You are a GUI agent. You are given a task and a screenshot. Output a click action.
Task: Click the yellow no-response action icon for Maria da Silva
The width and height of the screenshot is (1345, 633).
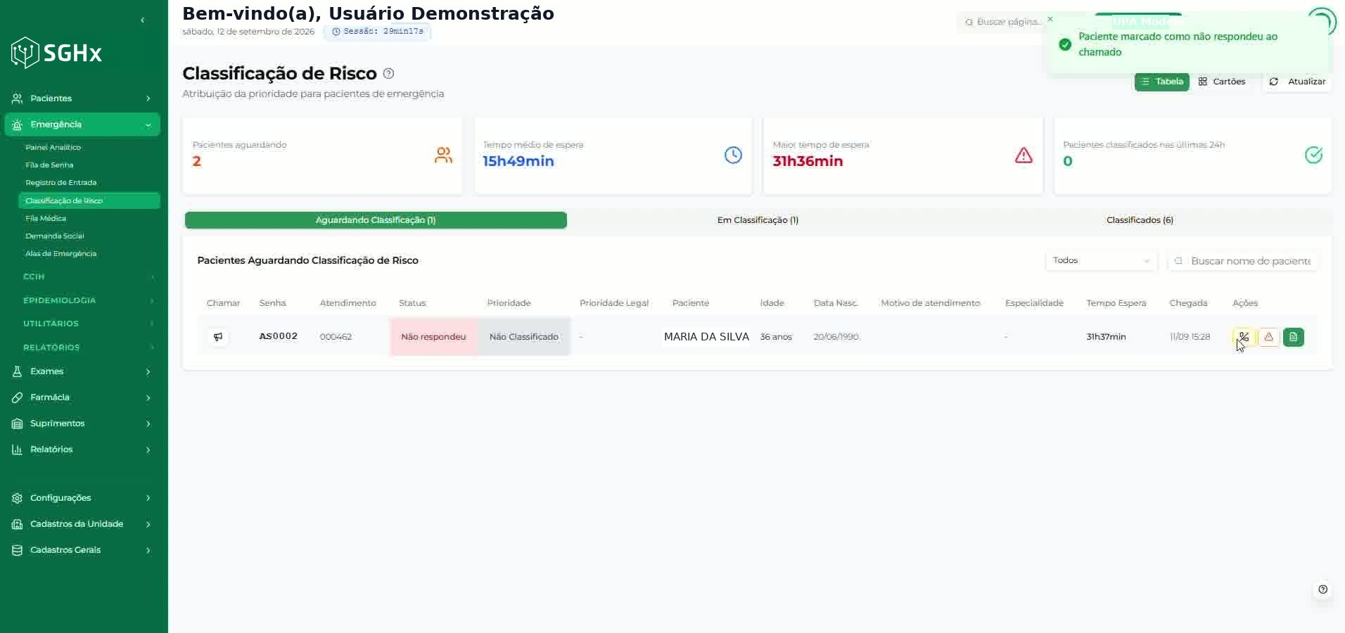(x=1244, y=337)
